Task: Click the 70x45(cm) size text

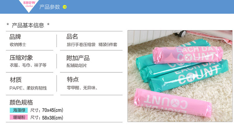Action: [52, 110]
